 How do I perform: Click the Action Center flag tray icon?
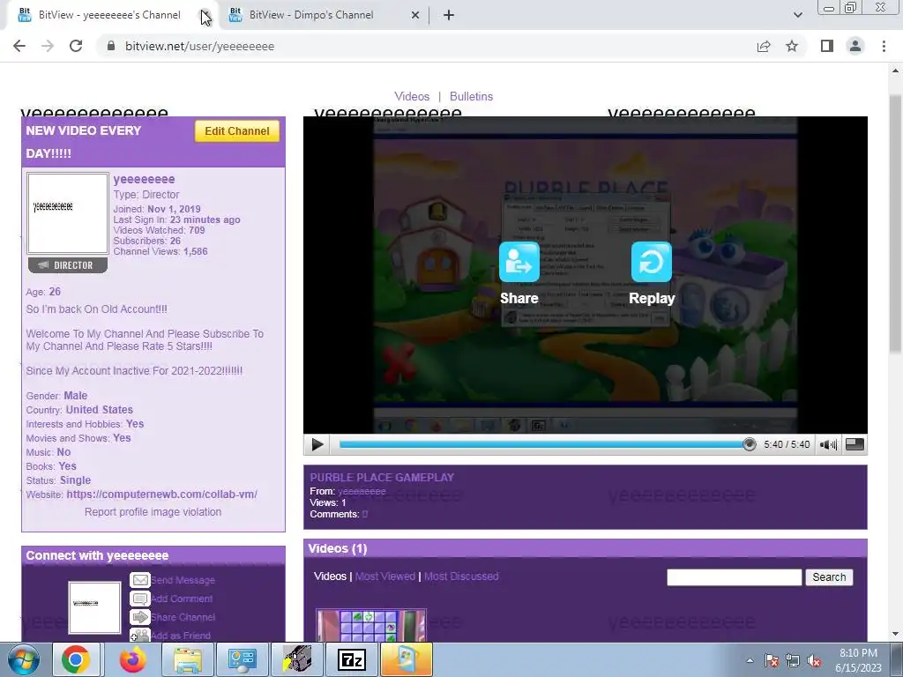772,660
